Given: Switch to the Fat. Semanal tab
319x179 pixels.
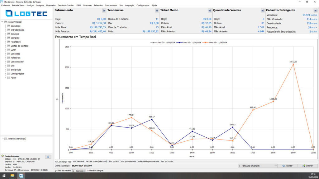Looking at the screenshot, I should (79, 162).
